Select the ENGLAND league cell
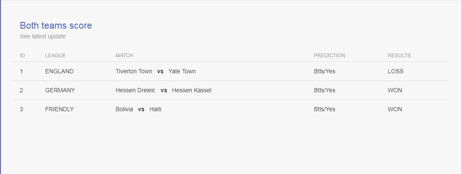 click(59, 72)
